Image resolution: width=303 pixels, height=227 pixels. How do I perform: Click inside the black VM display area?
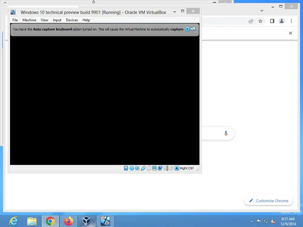(x=105, y=100)
